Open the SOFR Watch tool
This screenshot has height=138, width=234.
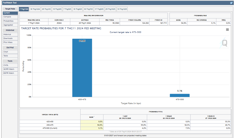click(10, 69)
